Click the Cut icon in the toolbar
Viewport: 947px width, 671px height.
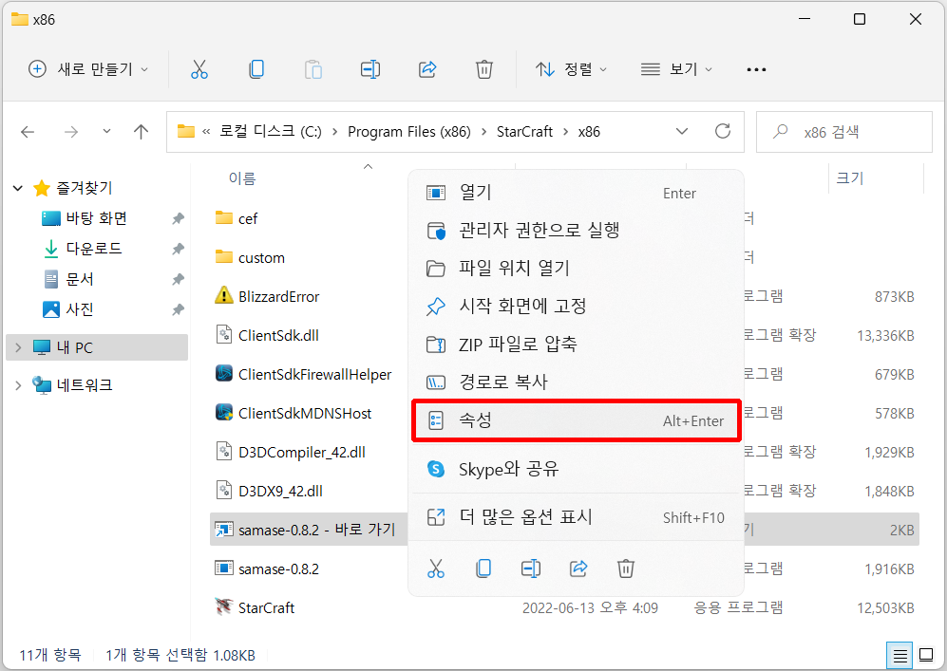(x=199, y=69)
